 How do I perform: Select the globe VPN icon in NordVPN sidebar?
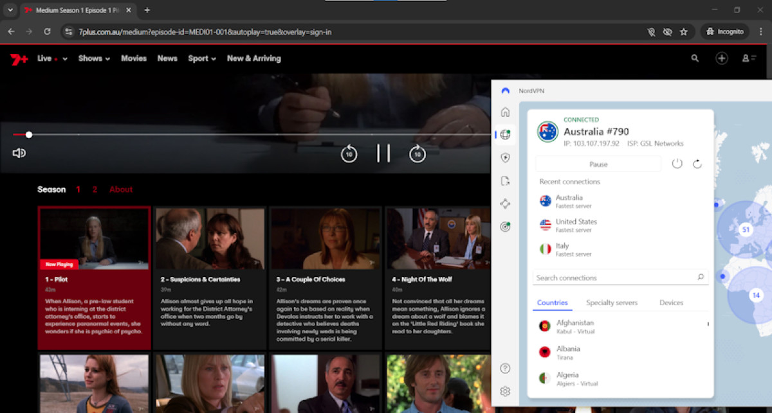pyautogui.click(x=505, y=135)
